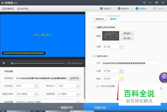167x112 pixels.
Task: Go back to 编辑声音 step
Action: (x=65, y=108)
